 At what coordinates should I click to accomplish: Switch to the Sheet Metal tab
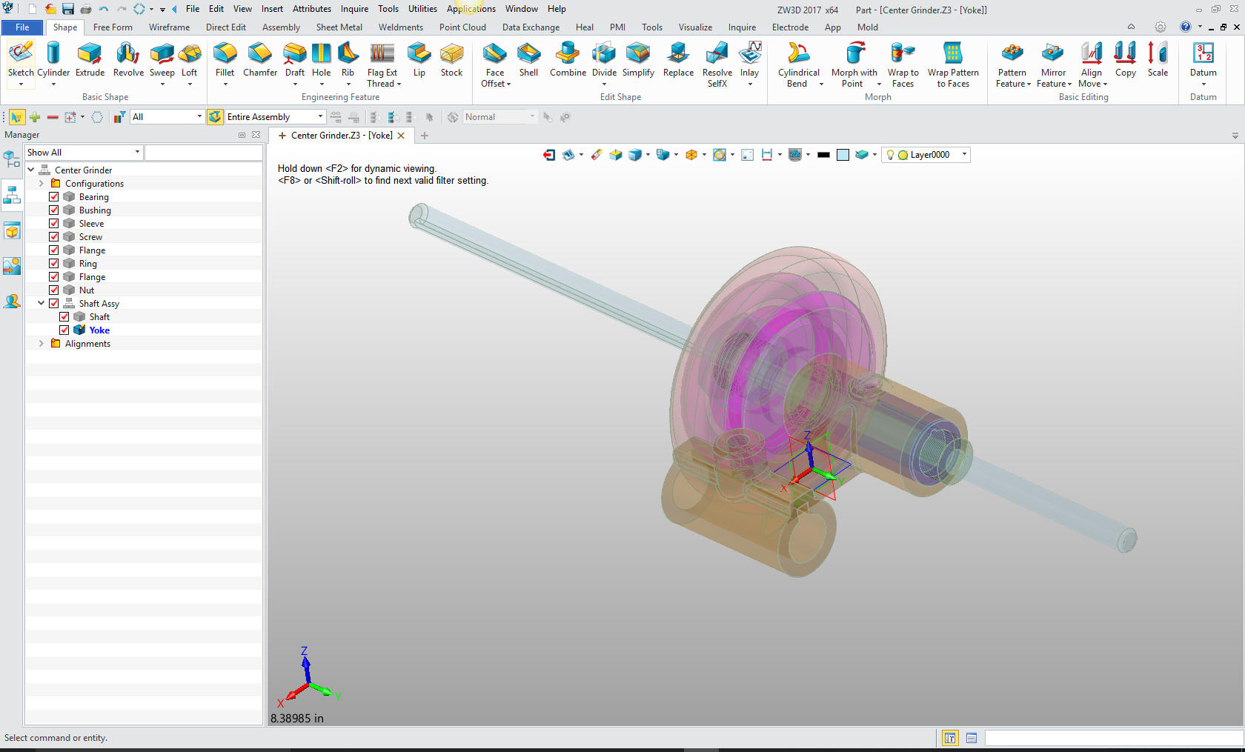click(339, 27)
